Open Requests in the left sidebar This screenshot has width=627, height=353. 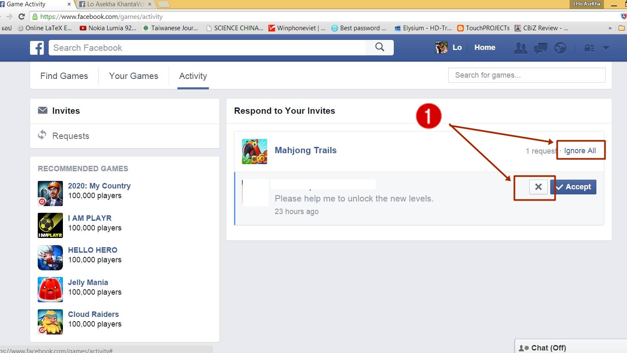[125, 136]
